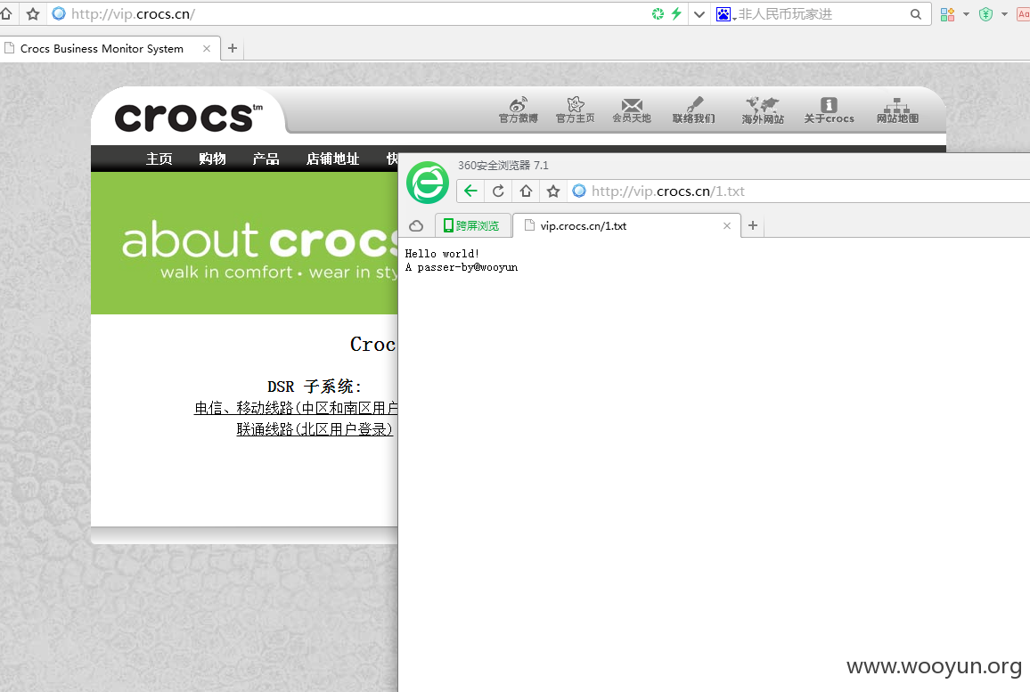Select the vip.crocs.cn/1.txt tab

(x=627, y=226)
